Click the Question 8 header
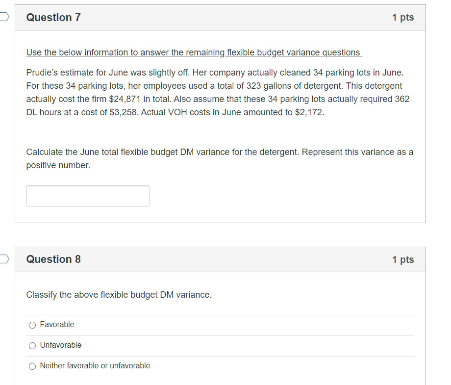Screen dimensions: 451x385 click(54, 259)
